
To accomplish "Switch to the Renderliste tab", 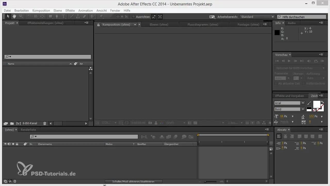I will (28, 130).
